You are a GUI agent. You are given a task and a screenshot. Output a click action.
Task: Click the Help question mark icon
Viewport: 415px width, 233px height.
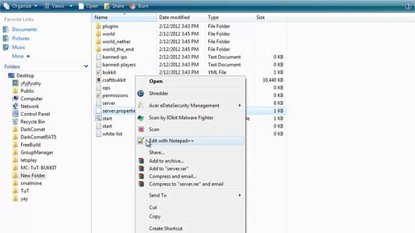tap(408, 6)
